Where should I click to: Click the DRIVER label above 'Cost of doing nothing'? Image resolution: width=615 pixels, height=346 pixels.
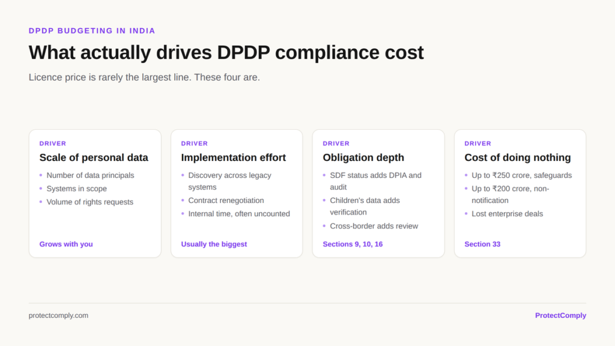pos(477,144)
